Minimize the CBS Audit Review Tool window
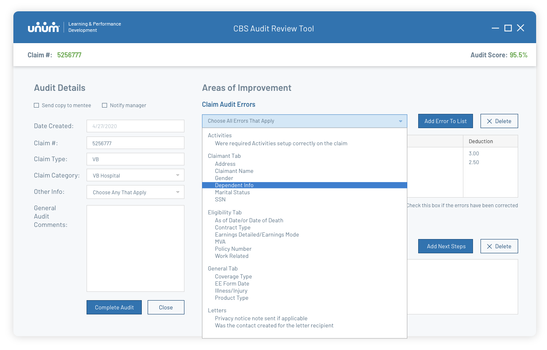547x350 pixels. pos(496,28)
